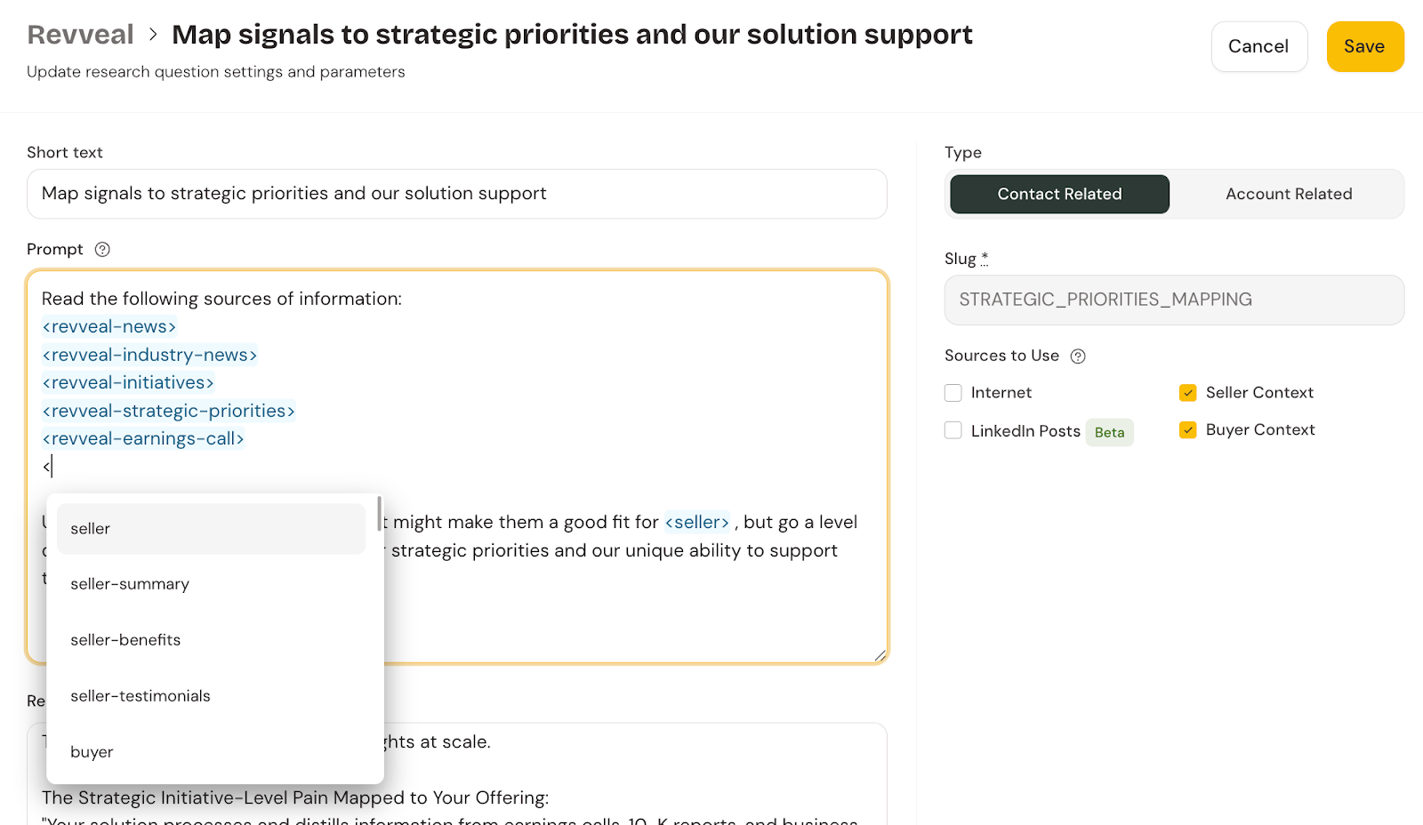Toggle the LinkedIn Posts checkbox
Screen dimensions: 1423x825
click(x=953, y=430)
